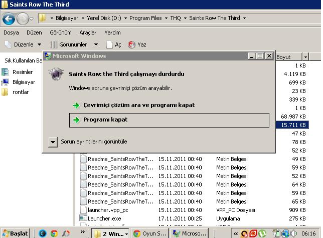323x238 pixels.
Task: Click the 68.987 KB size cell
Action: click(x=293, y=116)
